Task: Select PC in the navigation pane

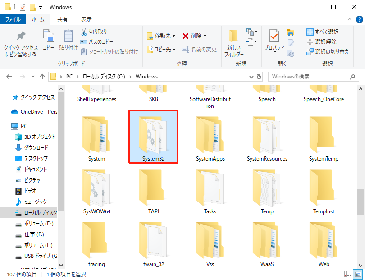Action: pos(19,126)
